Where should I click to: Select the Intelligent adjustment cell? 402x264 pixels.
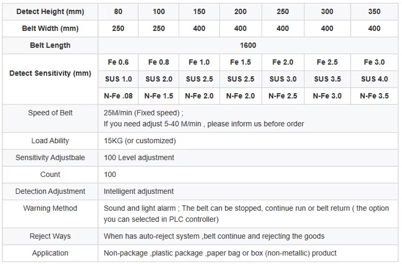[248, 192]
